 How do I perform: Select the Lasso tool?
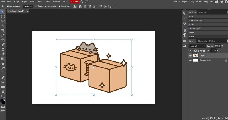pos(3,21)
